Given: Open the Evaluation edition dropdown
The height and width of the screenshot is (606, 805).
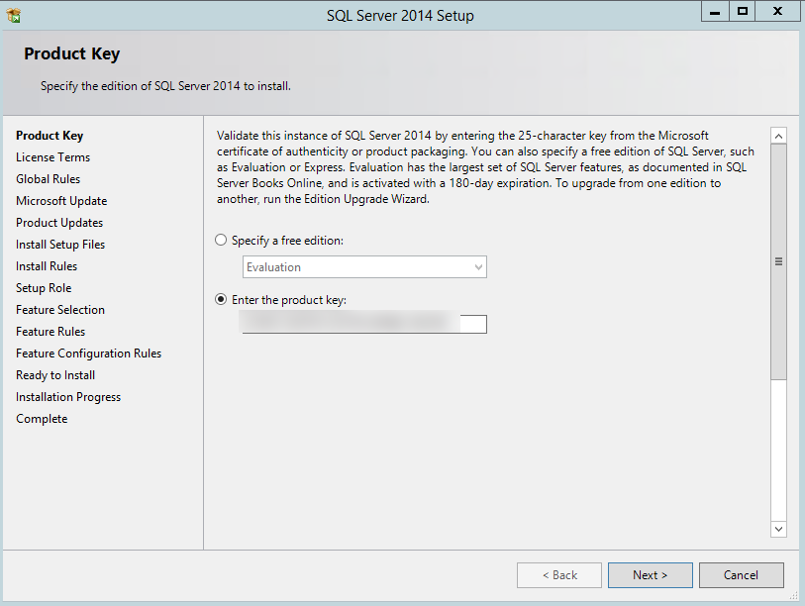Looking at the screenshot, I should (x=364, y=267).
